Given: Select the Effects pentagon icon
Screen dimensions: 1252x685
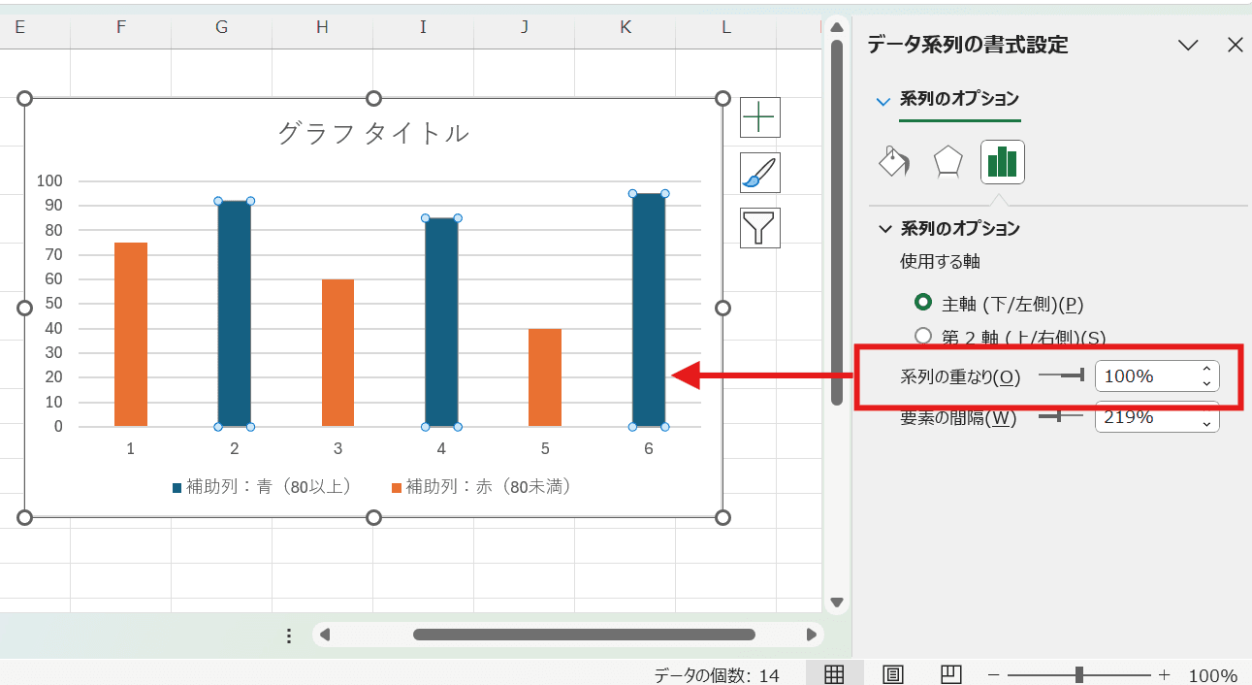Looking at the screenshot, I should pyautogui.click(x=947, y=162).
